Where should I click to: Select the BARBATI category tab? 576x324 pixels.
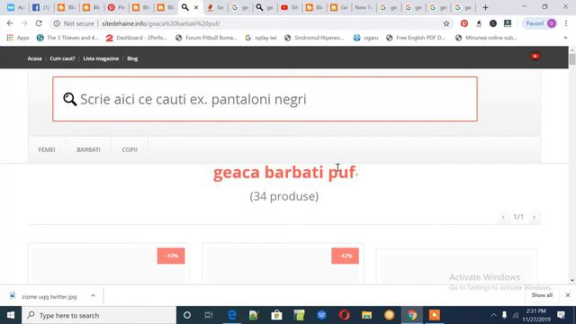88,149
